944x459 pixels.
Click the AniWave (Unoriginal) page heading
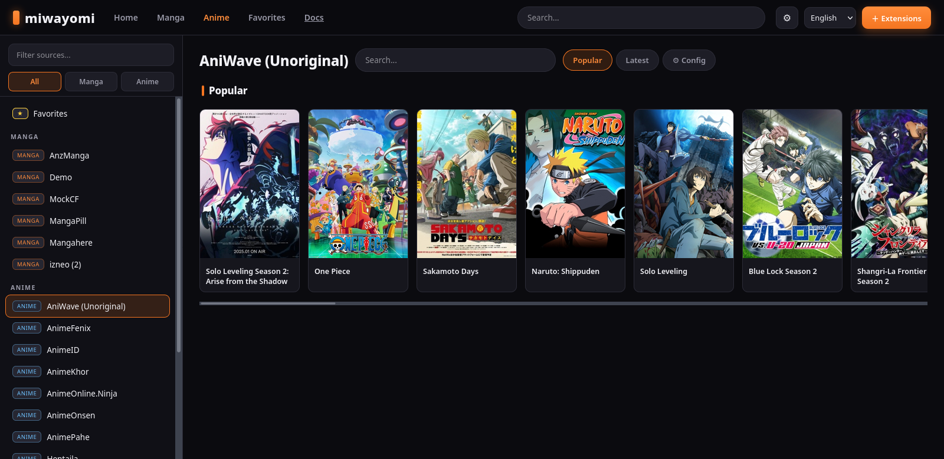[274, 61]
